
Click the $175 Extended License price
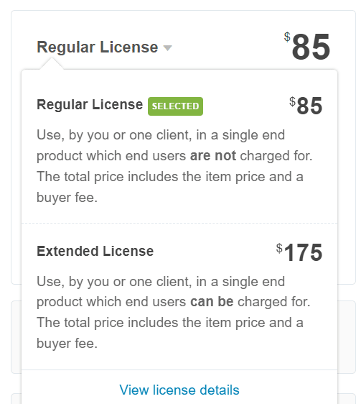pos(299,252)
